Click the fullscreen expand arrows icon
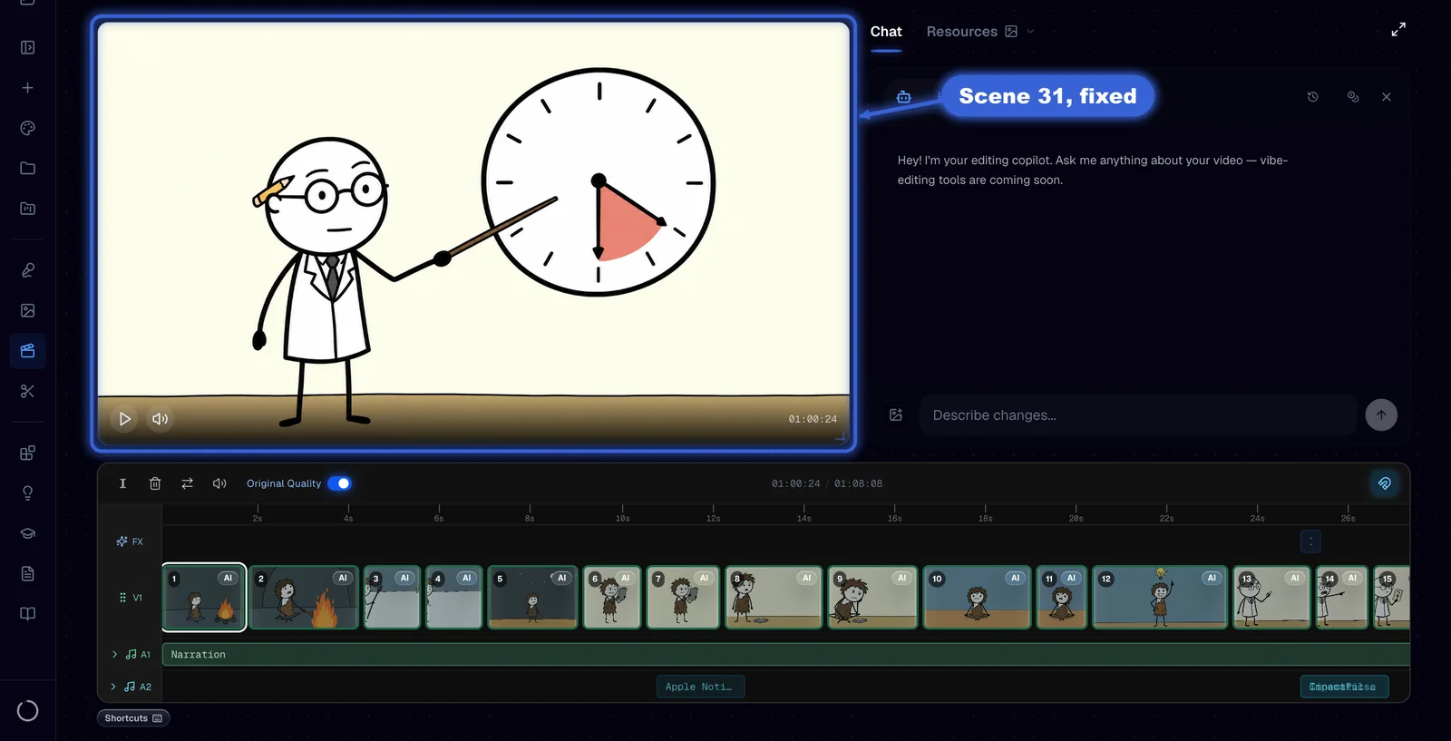1451x741 pixels. click(x=1398, y=29)
